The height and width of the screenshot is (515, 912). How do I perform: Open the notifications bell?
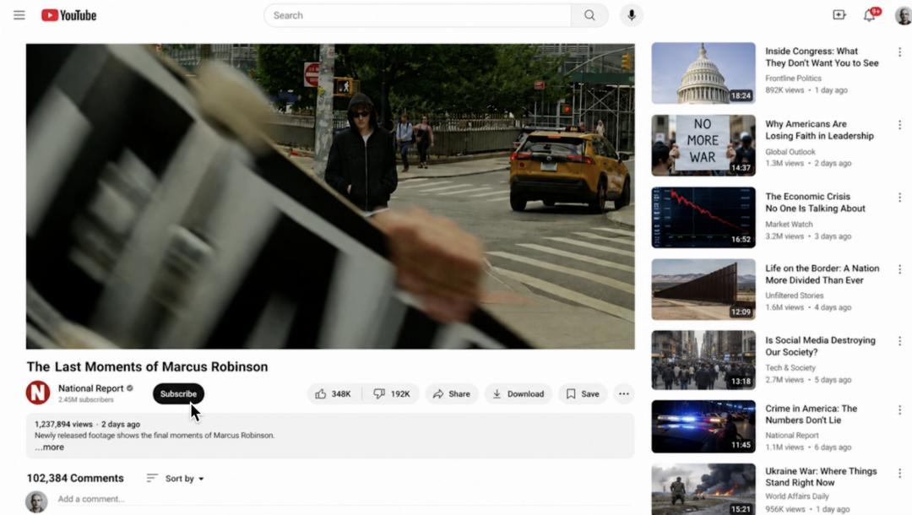point(870,15)
